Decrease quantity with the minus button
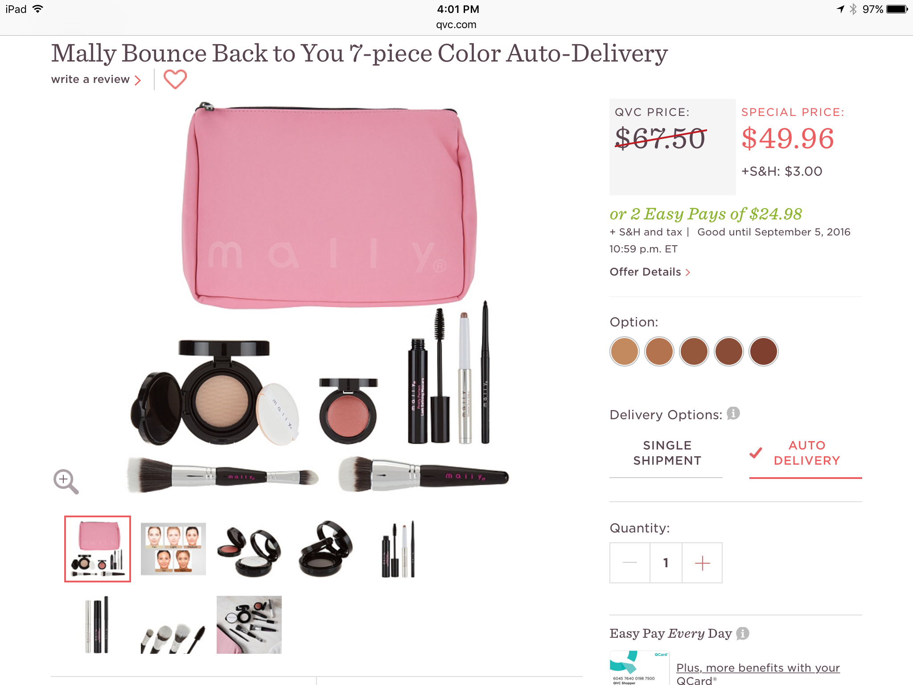 point(629,563)
